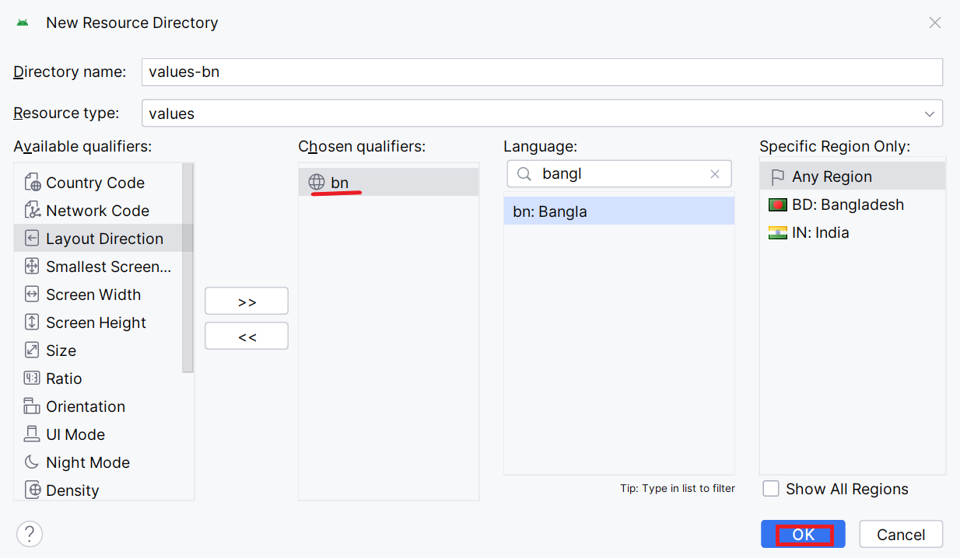
Task: Click the >> add qualifier button
Action: (247, 302)
